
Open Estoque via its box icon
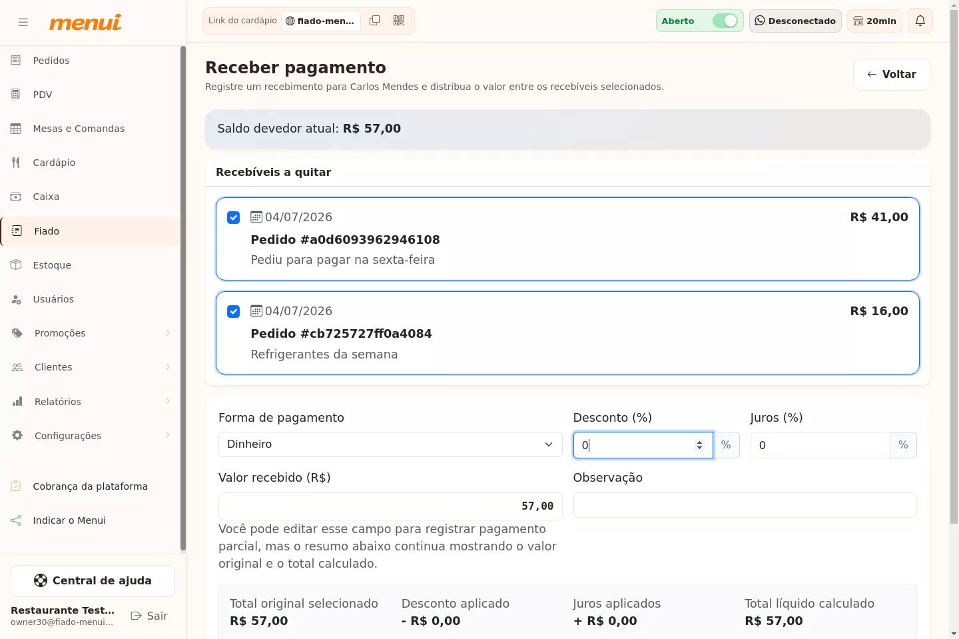tap(16, 265)
